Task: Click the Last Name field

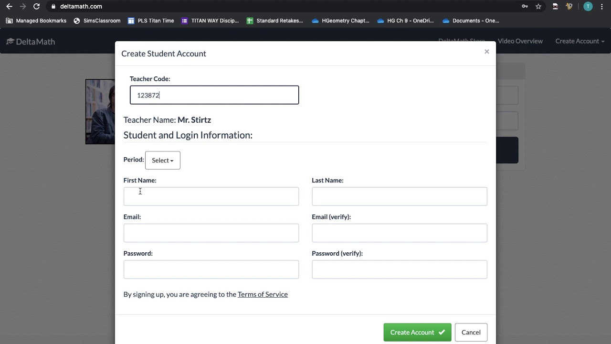Action: click(x=400, y=196)
